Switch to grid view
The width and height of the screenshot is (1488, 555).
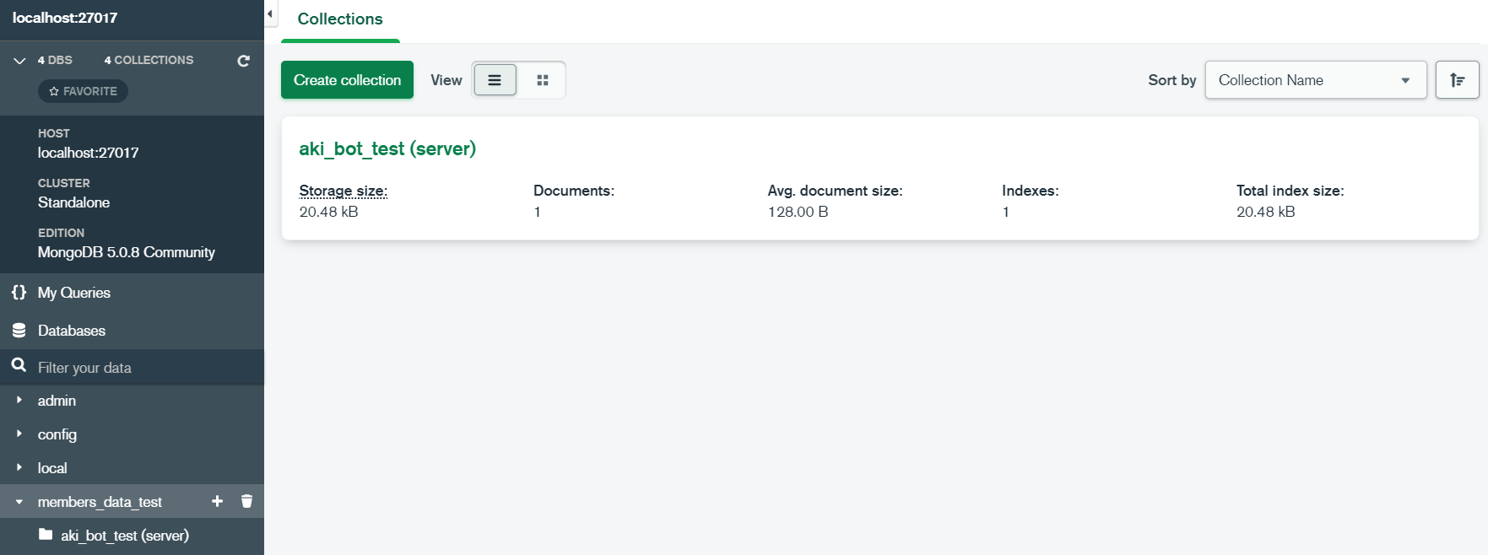point(543,80)
